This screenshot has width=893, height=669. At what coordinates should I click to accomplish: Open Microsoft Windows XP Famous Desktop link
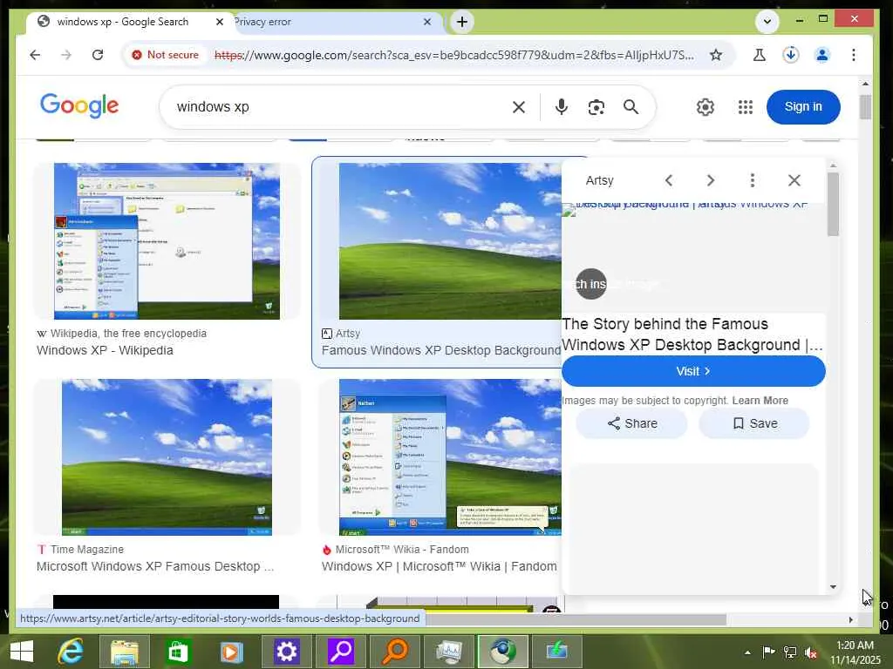pyautogui.click(x=155, y=566)
